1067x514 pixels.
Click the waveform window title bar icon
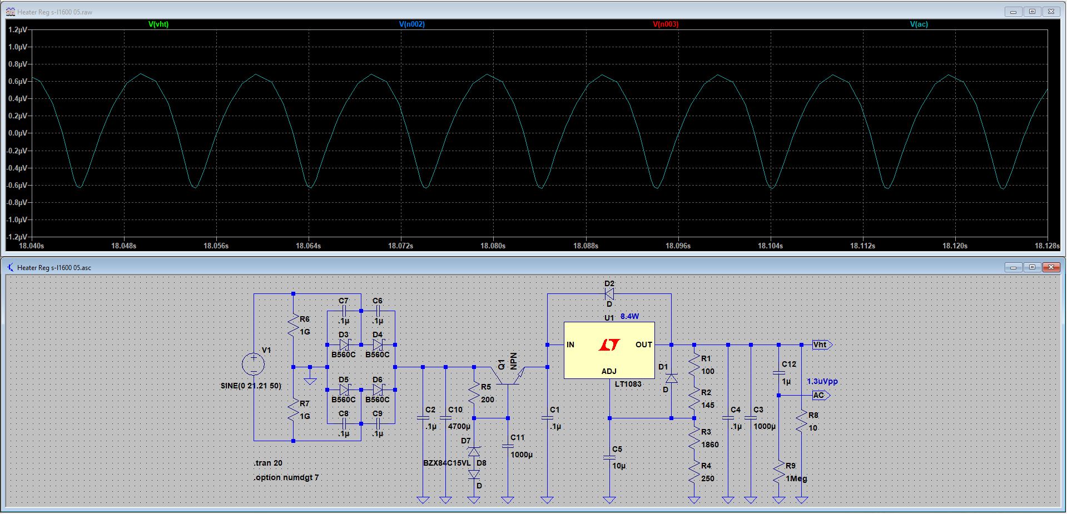click(x=10, y=12)
